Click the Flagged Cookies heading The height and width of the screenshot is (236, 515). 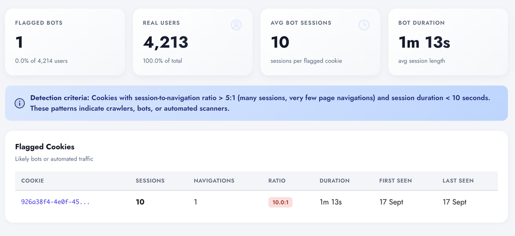coord(45,147)
